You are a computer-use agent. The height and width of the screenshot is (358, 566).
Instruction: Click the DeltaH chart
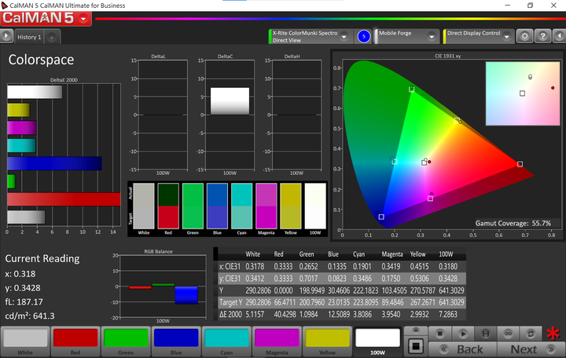pyautogui.click(x=296, y=115)
